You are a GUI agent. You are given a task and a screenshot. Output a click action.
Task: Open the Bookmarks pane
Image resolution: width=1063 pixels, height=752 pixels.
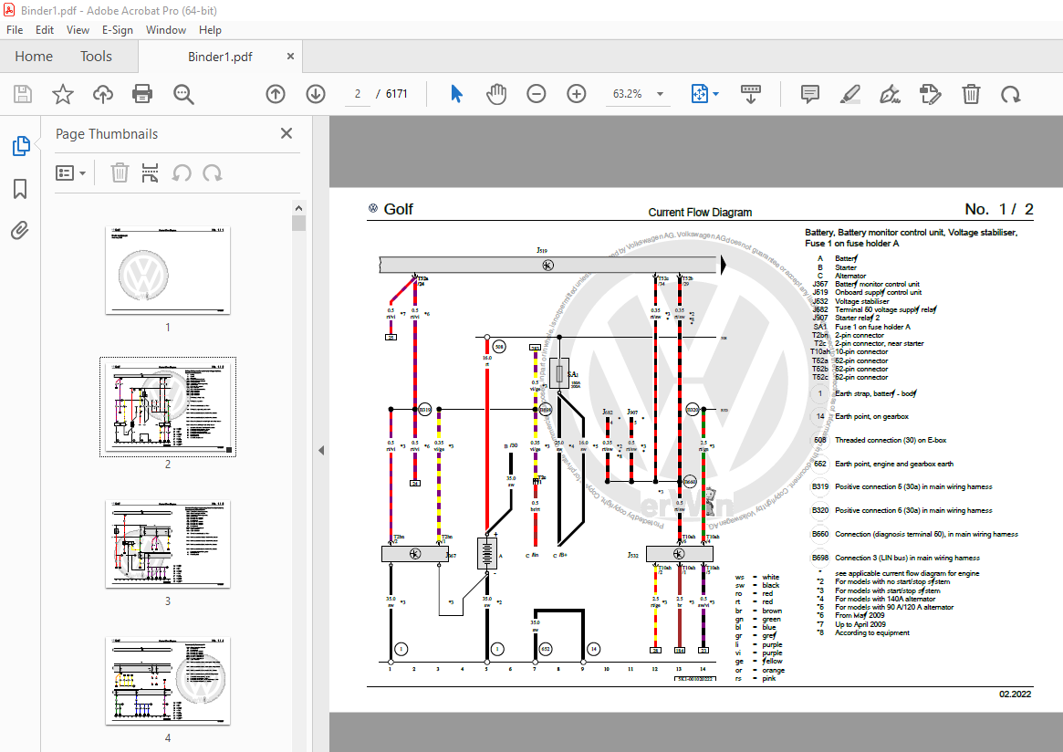pyautogui.click(x=20, y=189)
